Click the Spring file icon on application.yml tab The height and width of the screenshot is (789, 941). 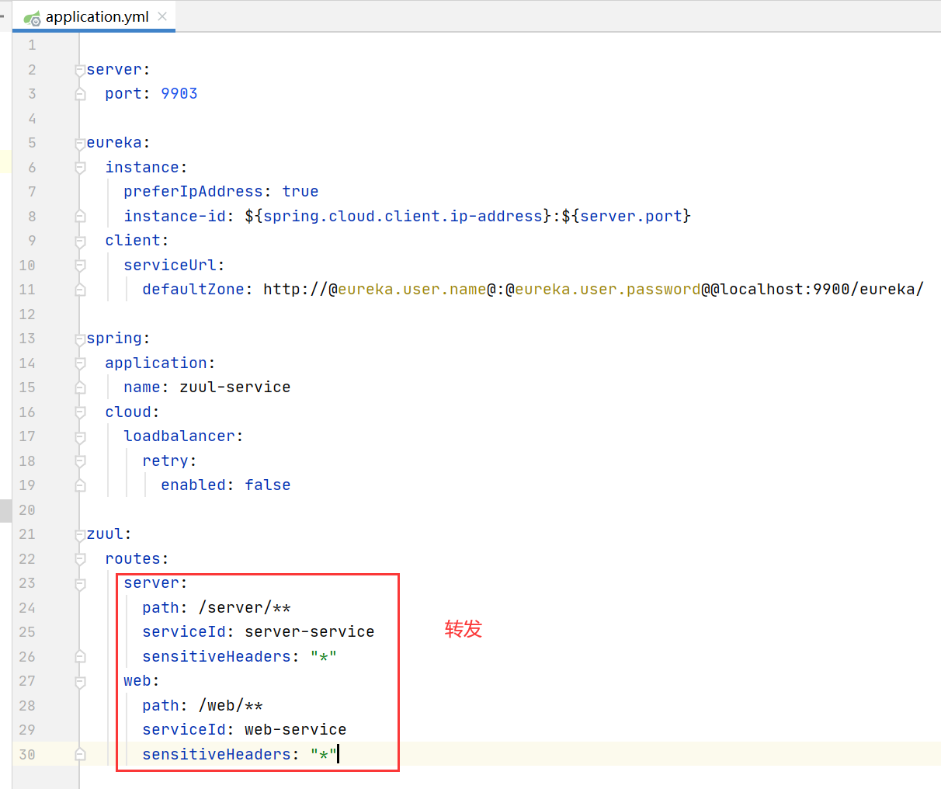click(x=32, y=17)
